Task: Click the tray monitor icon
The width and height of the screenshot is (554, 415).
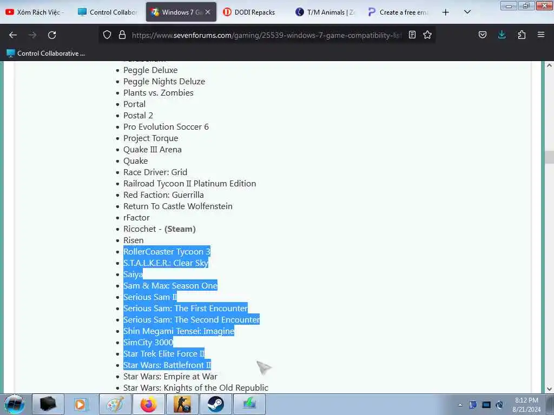Action: coord(486,405)
